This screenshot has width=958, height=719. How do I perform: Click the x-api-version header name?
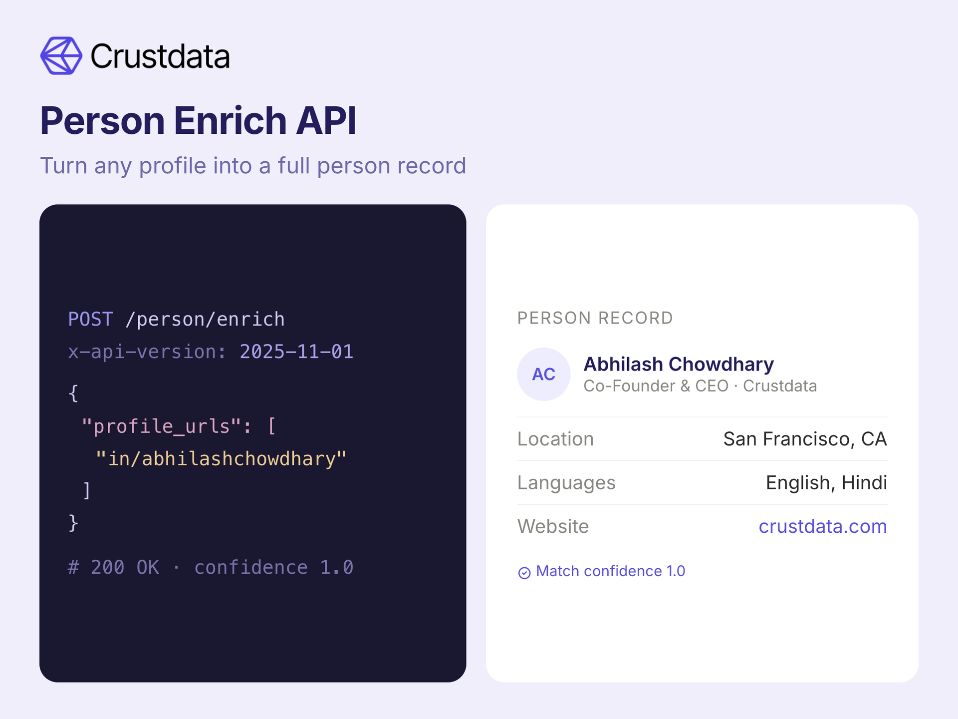(x=147, y=352)
